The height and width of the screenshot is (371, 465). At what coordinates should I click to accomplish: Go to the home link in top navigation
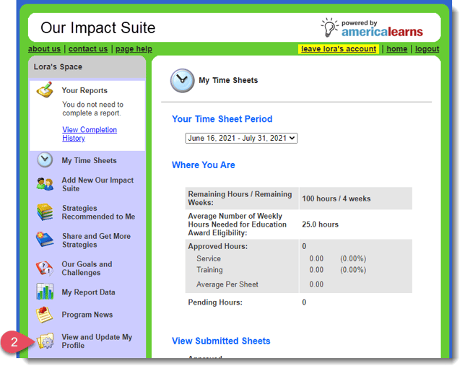[x=396, y=49]
